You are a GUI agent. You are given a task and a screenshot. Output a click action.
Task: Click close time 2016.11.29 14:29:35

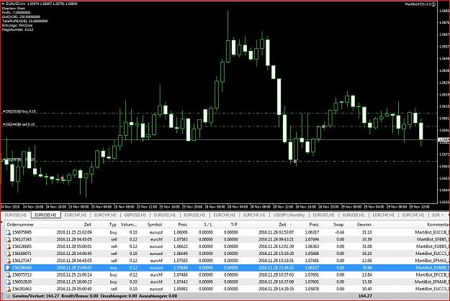click(x=276, y=289)
